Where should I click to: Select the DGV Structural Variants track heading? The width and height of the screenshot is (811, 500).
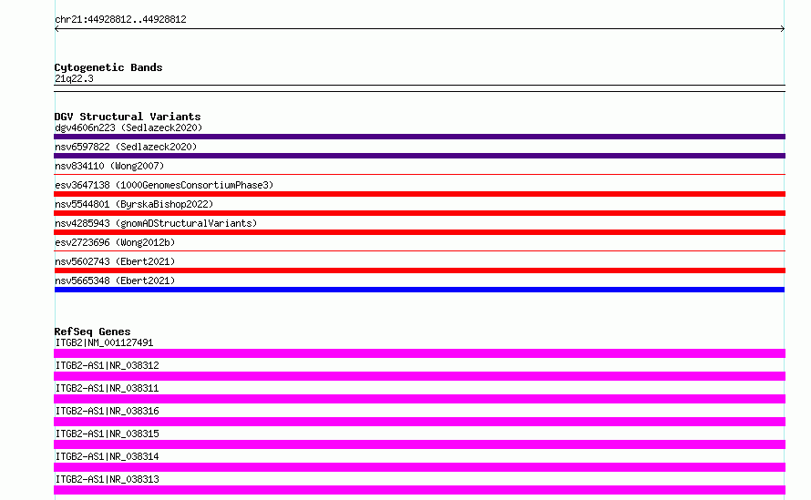[x=128, y=117]
